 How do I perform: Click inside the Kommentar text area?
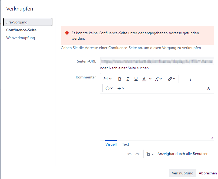click(x=157, y=117)
